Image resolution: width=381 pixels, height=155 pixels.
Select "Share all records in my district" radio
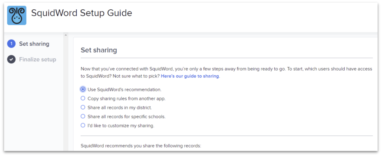tap(83, 107)
